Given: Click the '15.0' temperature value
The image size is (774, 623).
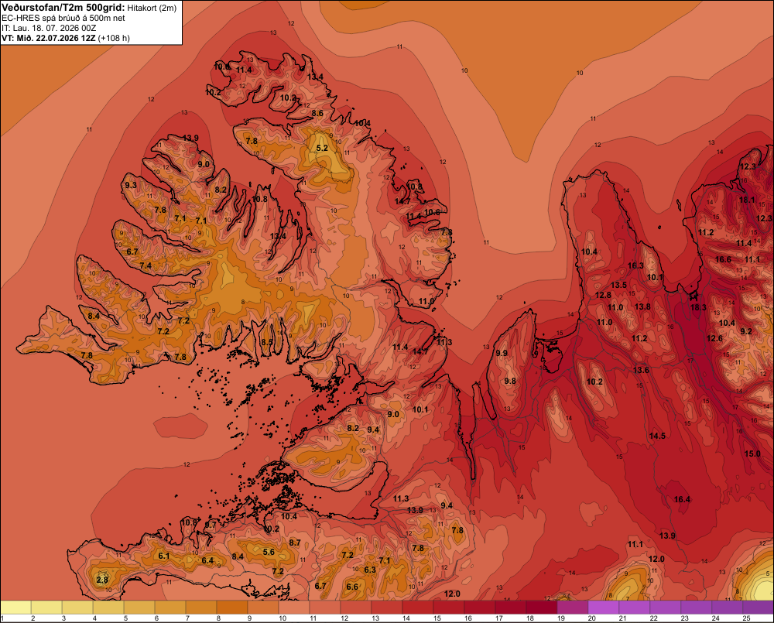Looking at the screenshot, I should 752,454.
